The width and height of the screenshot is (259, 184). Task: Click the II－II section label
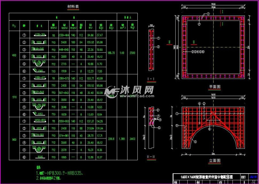click(x=152, y=156)
